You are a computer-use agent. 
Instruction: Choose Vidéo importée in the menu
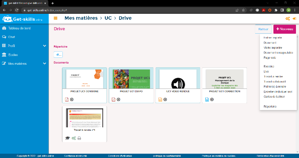[273, 47]
